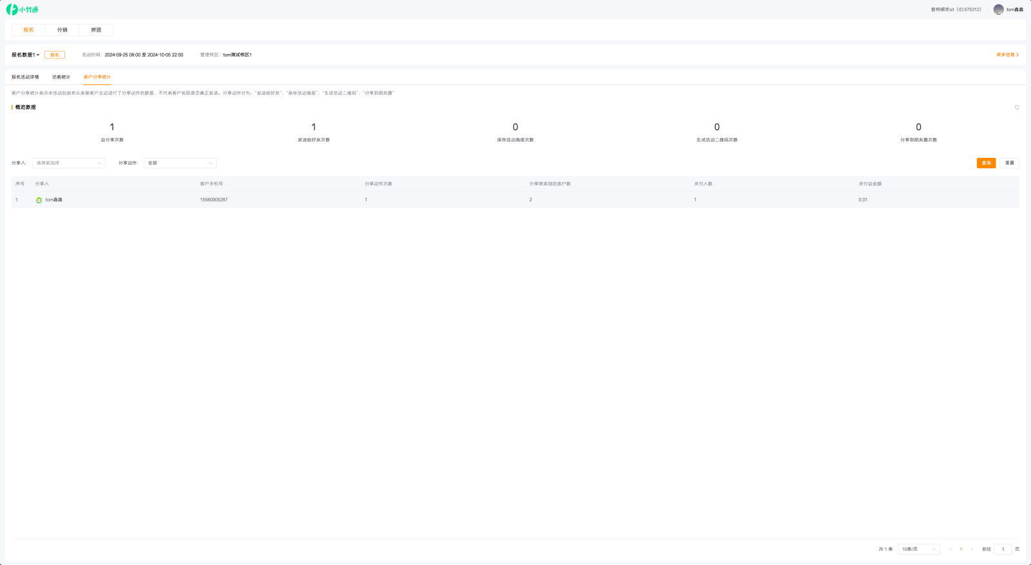
Task: Click the 生成活动二维码次数 statistic label
Action: click(717, 140)
